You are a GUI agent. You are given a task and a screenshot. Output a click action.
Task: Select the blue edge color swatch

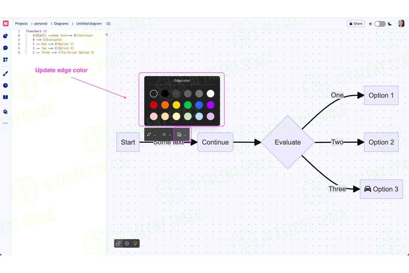[x=199, y=105]
